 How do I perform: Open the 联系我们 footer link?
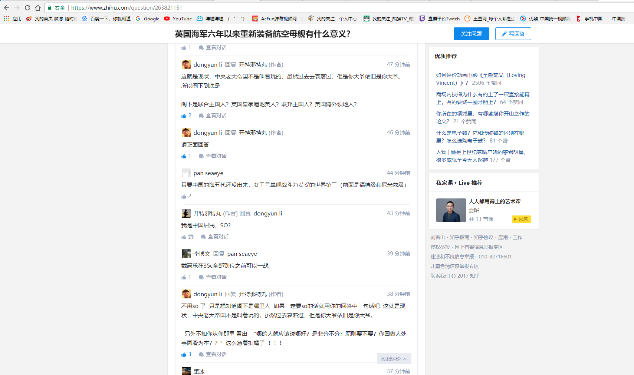click(440, 276)
